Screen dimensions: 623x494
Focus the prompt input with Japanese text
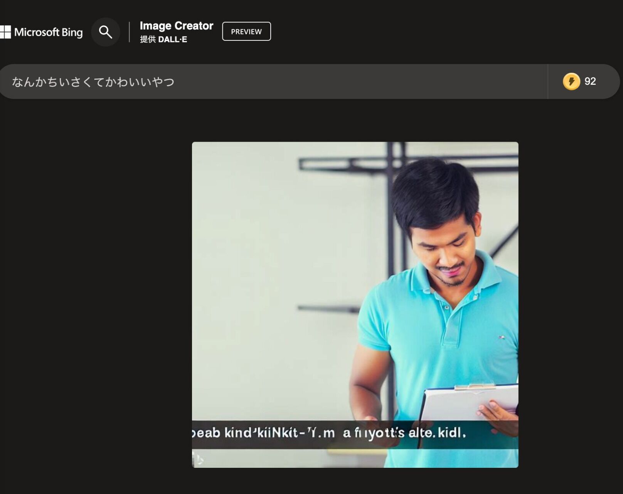274,82
